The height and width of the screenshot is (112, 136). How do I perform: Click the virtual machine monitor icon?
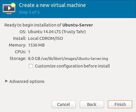pos(9,8)
